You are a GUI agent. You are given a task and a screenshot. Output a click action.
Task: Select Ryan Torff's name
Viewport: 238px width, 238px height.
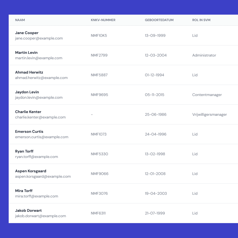click(x=24, y=151)
